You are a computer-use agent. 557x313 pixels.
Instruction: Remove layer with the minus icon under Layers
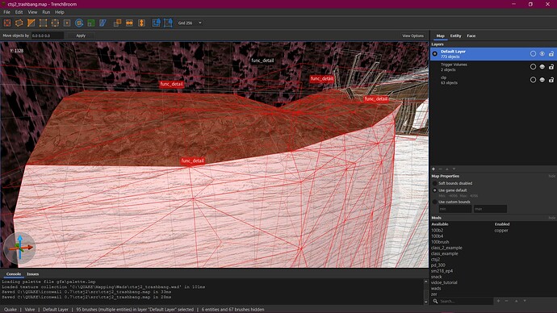click(x=440, y=169)
